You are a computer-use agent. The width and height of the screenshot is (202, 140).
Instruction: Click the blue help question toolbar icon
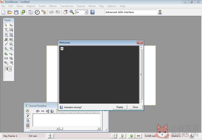coord(93,12)
